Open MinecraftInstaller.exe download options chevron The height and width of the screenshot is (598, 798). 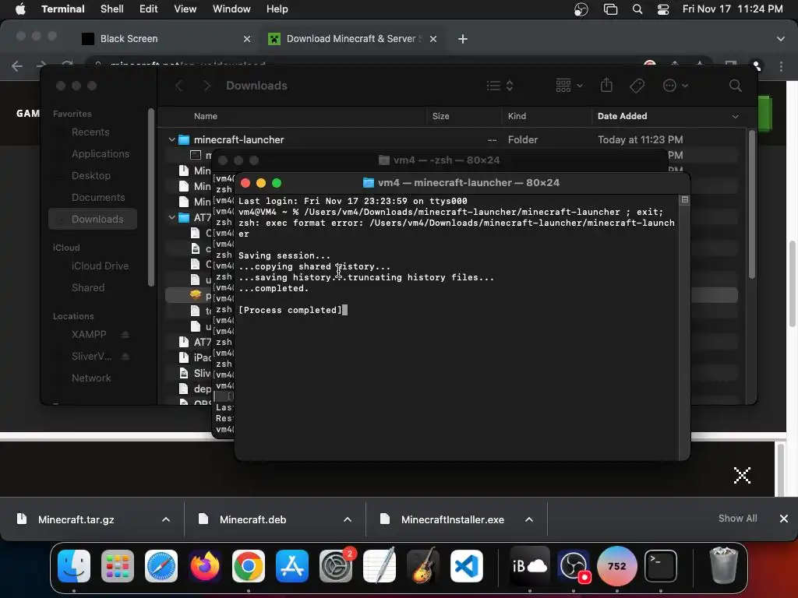[x=529, y=519]
